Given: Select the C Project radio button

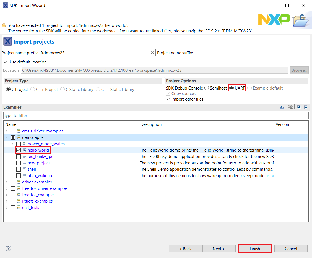Looking at the screenshot, I should [8, 89].
